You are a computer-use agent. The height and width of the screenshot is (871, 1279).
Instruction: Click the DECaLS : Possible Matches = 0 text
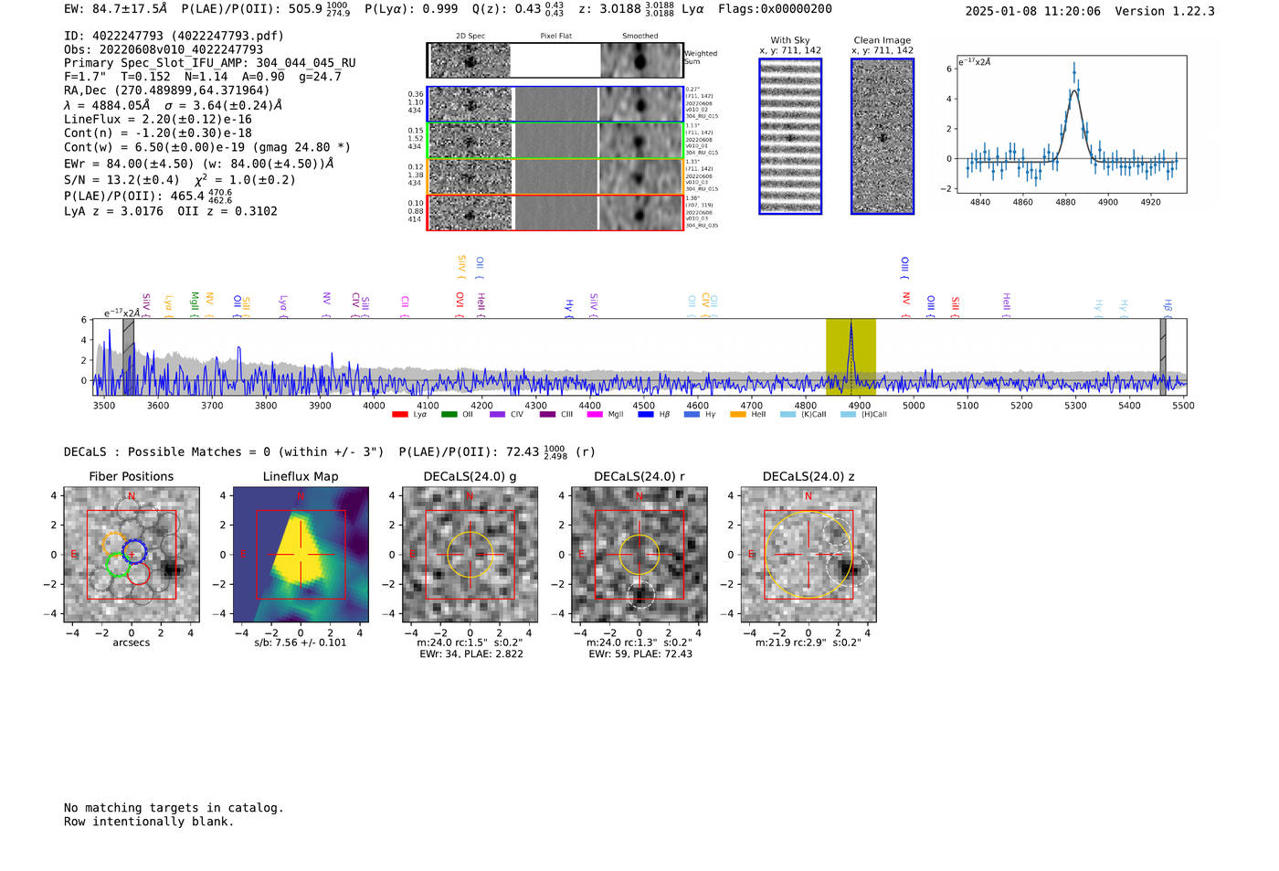(x=224, y=451)
